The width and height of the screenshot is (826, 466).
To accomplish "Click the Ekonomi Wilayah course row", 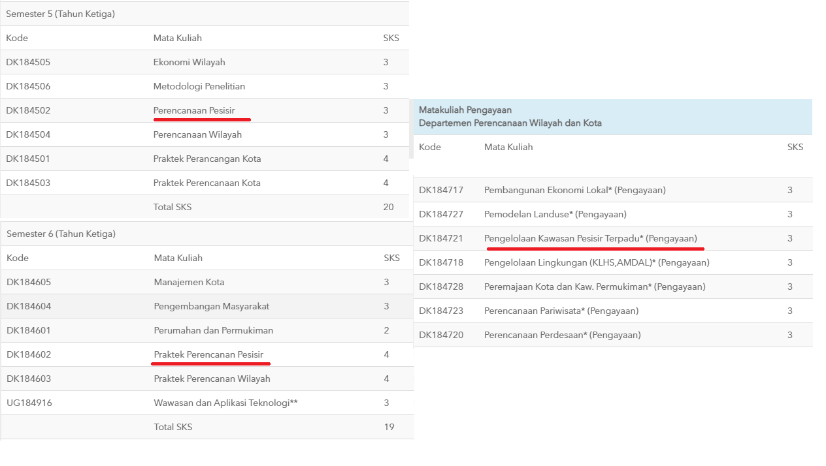I will pos(189,62).
